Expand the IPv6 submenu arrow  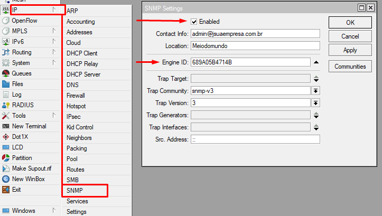(x=54, y=41)
